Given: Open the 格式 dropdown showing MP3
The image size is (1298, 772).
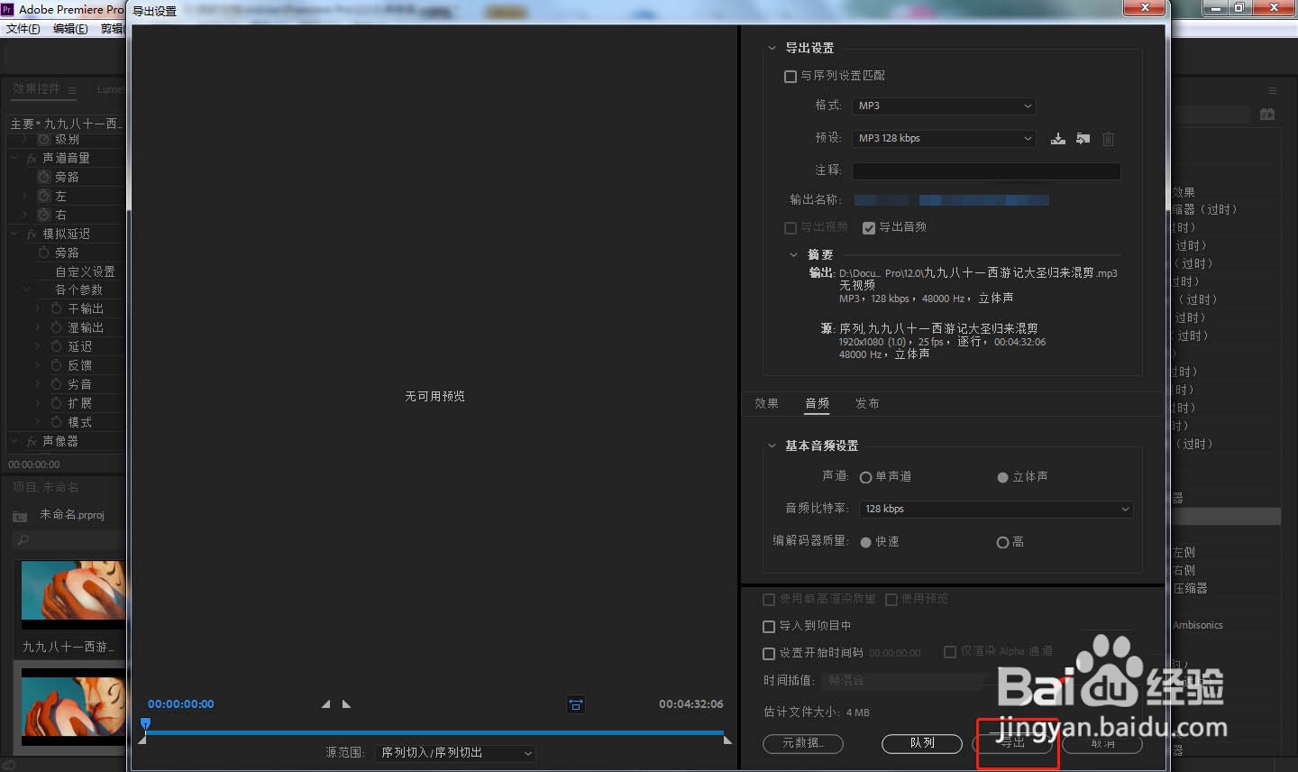Looking at the screenshot, I should click(943, 106).
